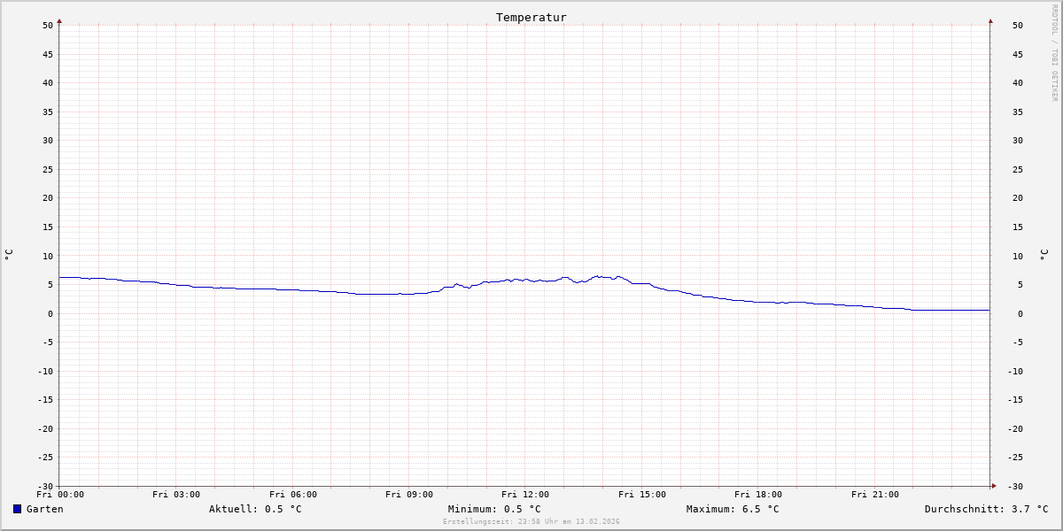Viewport: 1063px width, 531px height.
Task: Click the left axis -30 tick label
Action: [x=45, y=486]
